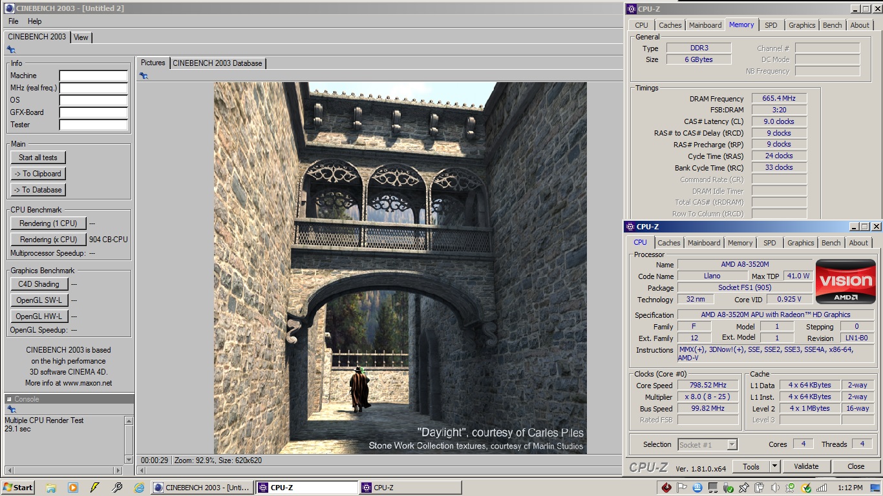Expand the Tools dropdown arrow in CPU-Z
This screenshot has height=496, width=883.
[774, 466]
